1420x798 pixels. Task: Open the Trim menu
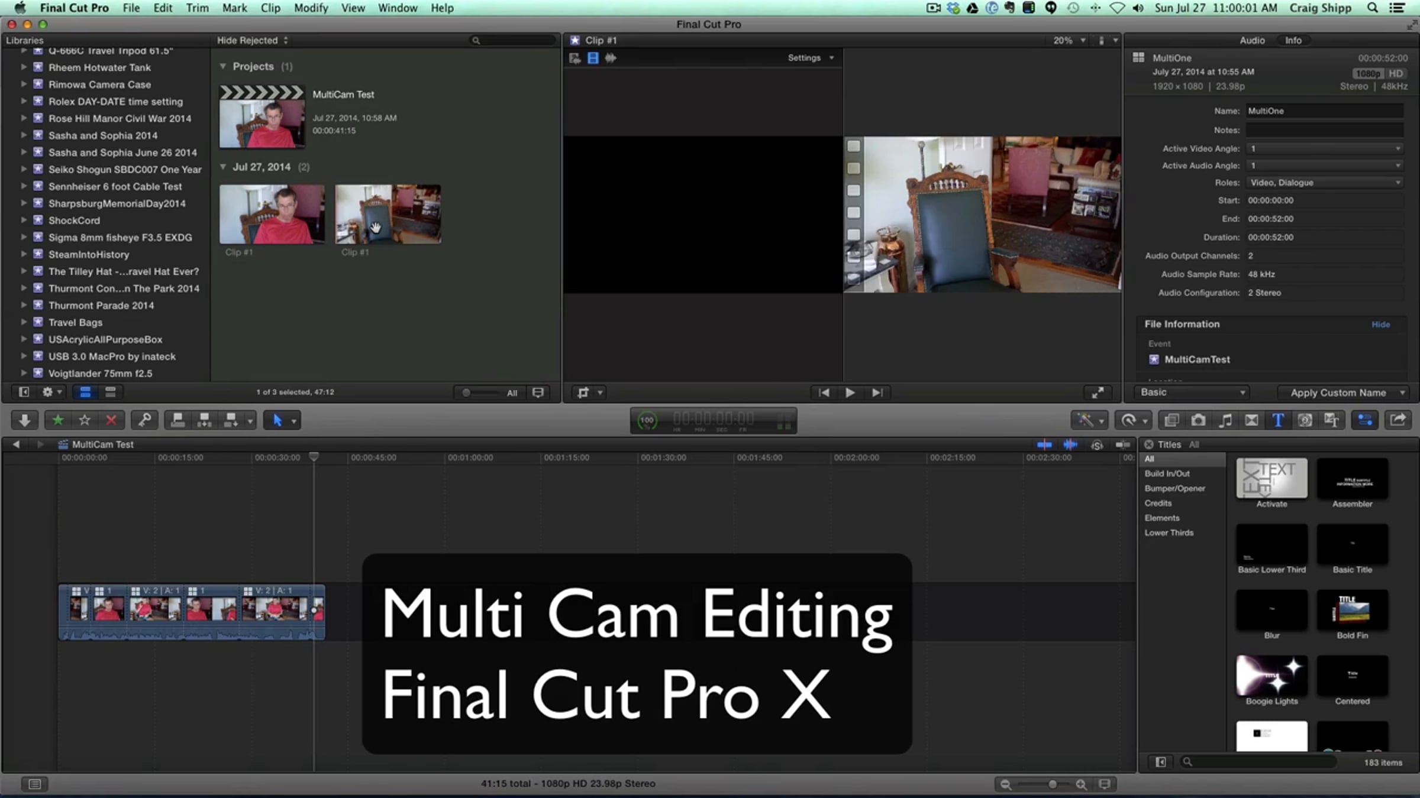click(197, 8)
